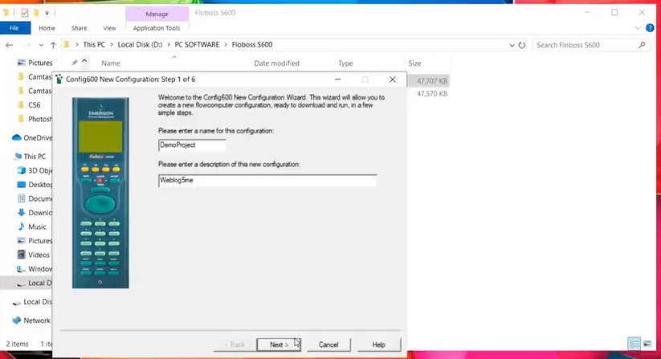This screenshot has width=661, height=359.
Task: Click the Up directory arrow icon
Action: coord(53,45)
